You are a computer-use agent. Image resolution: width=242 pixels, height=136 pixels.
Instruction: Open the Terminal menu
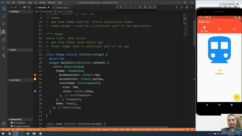(x=51, y=3)
